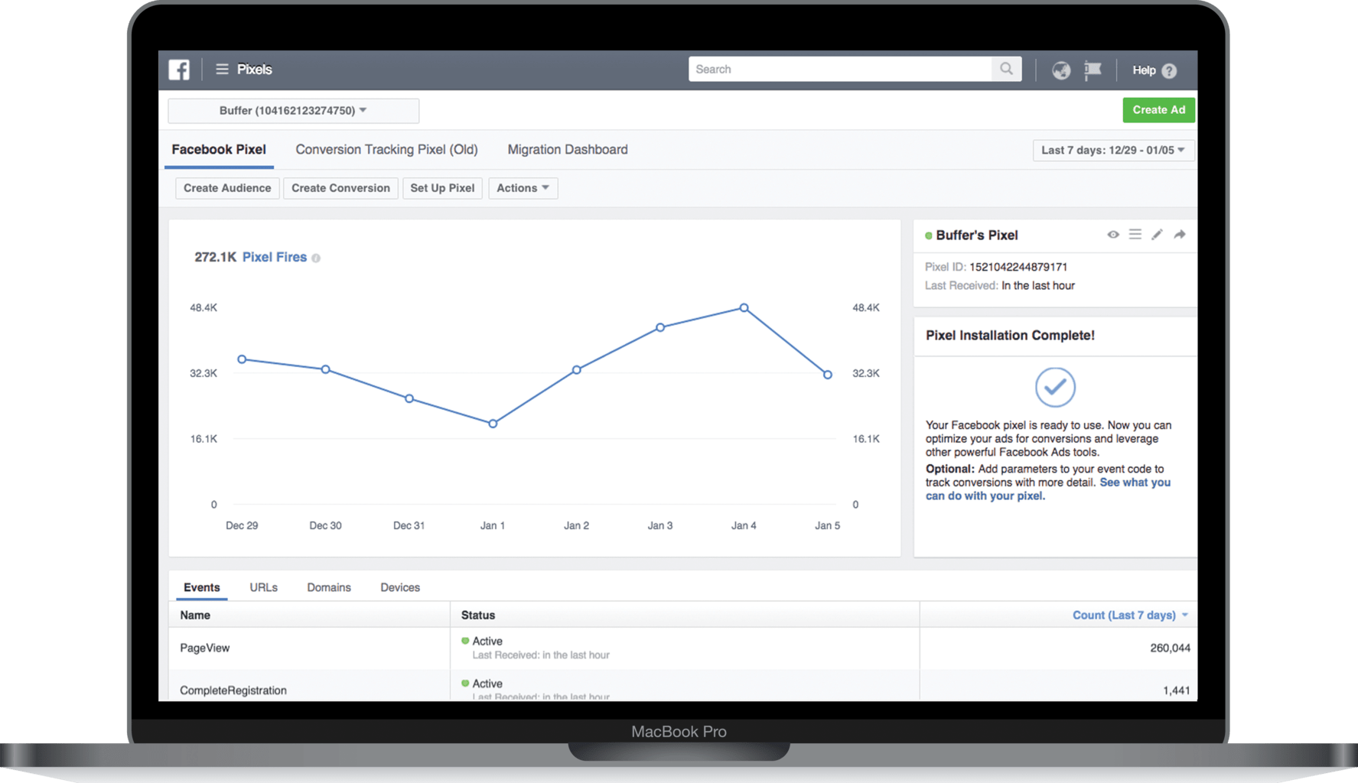Select the Facebook Pixel tab

(x=219, y=149)
